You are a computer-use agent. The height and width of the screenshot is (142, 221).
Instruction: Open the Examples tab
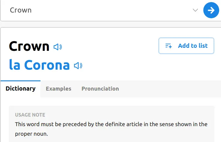(x=58, y=89)
